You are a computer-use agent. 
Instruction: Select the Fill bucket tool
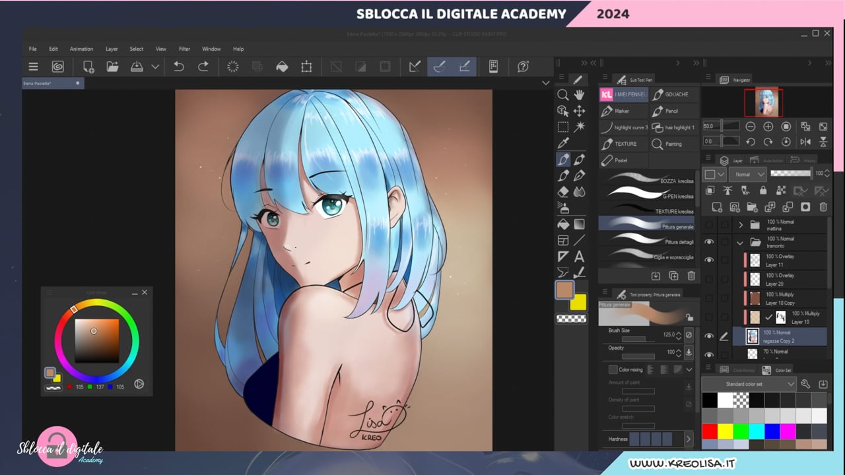[562, 224]
